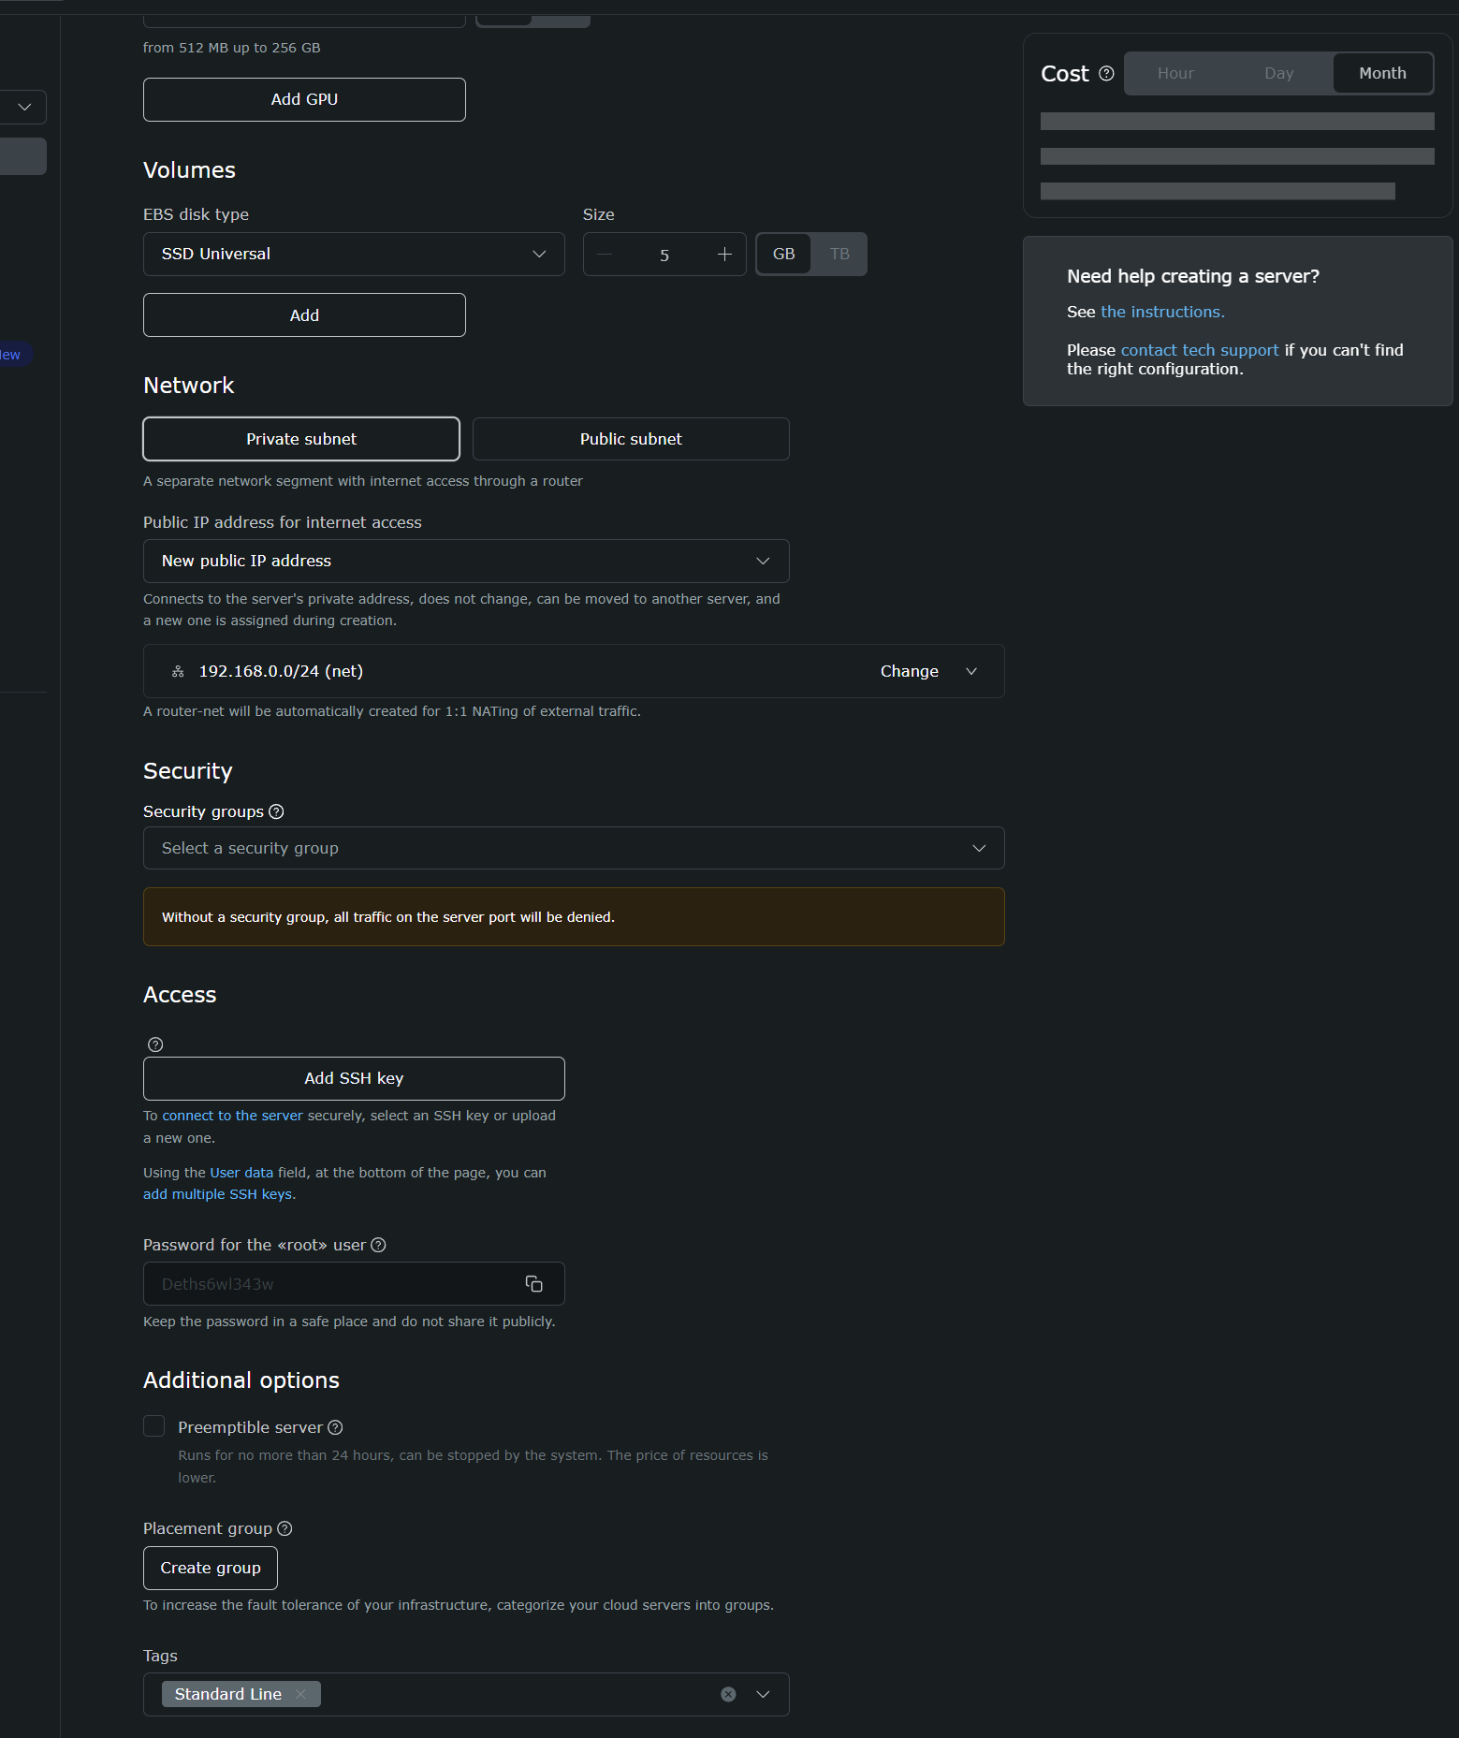Click the Cost help question mark icon

1106,74
